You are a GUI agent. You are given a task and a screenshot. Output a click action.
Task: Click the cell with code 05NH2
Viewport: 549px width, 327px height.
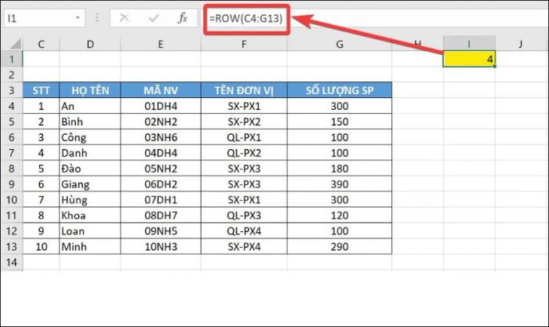click(161, 169)
